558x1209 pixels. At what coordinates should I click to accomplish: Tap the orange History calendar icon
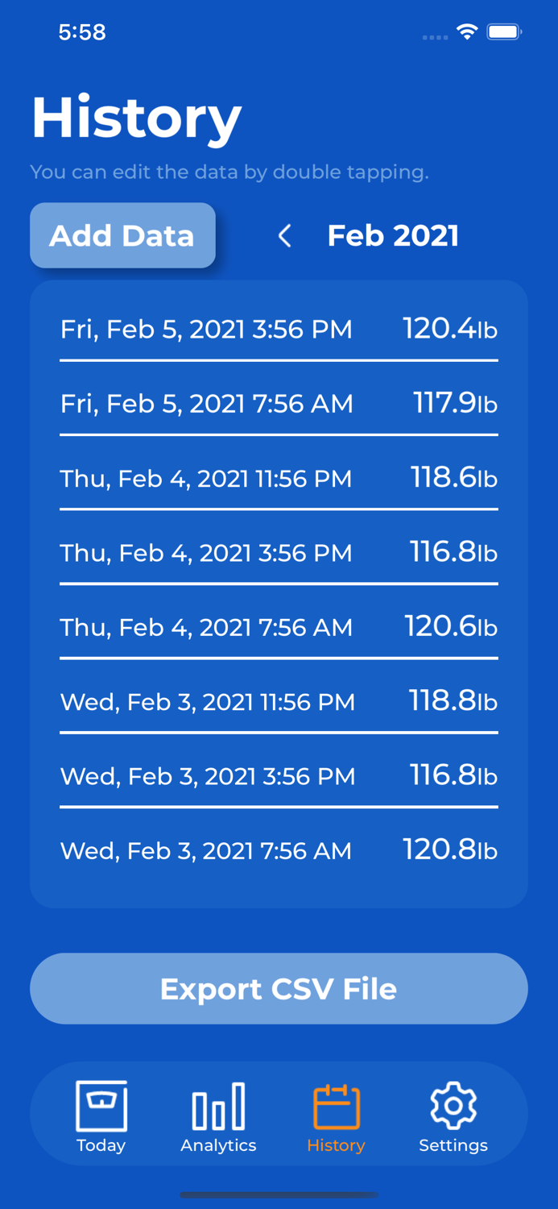click(336, 1106)
